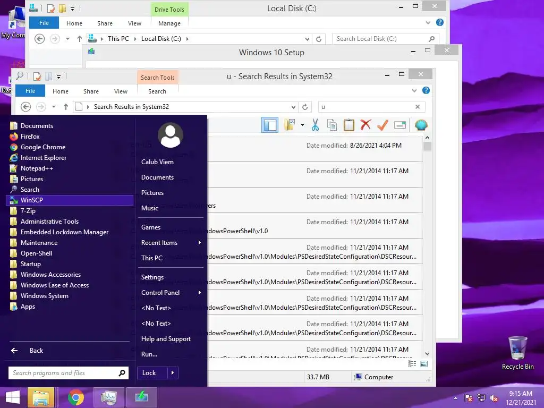The height and width of the screenshot is (408, 544).
Task: Click the Copy pages icon
Action: 332,125
